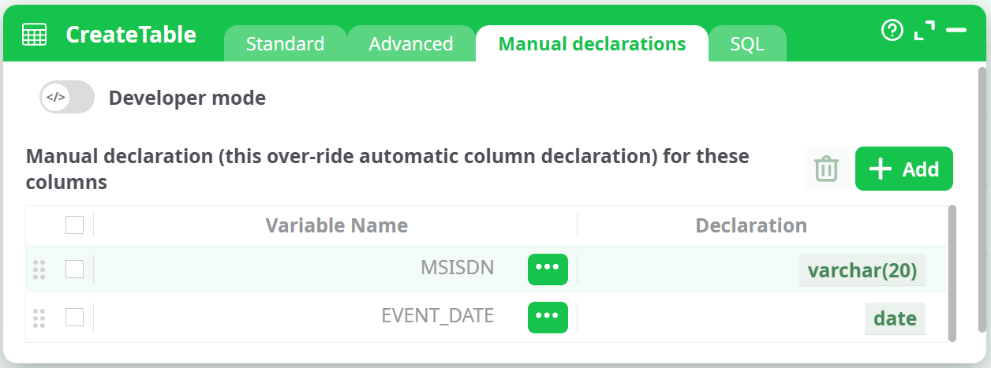Switch to the Advanced tab
The image size is (991, 368).
coord(411,44)
